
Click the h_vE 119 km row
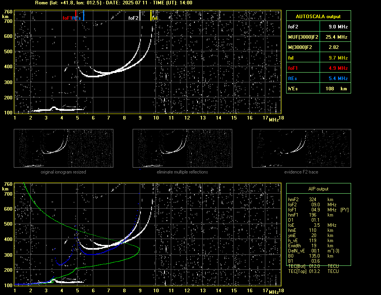pyautogui.click(x=311, y=241)
